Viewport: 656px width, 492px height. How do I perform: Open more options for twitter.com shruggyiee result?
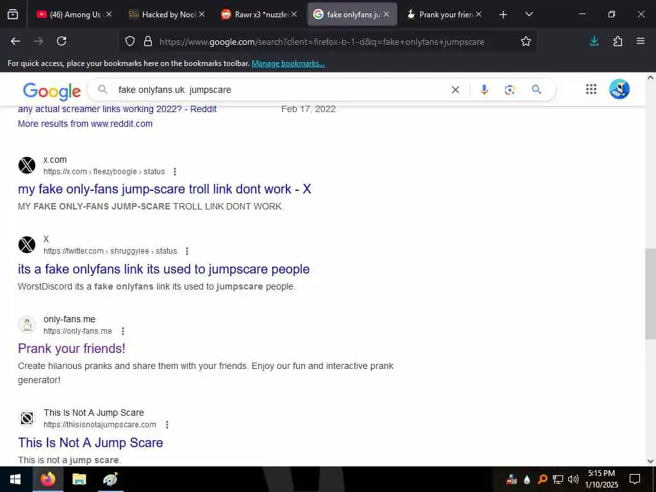(187, 251)
